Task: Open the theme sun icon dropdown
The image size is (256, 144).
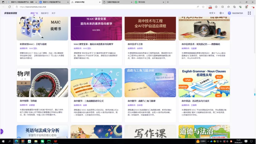Action: click(x=221, y=13)
